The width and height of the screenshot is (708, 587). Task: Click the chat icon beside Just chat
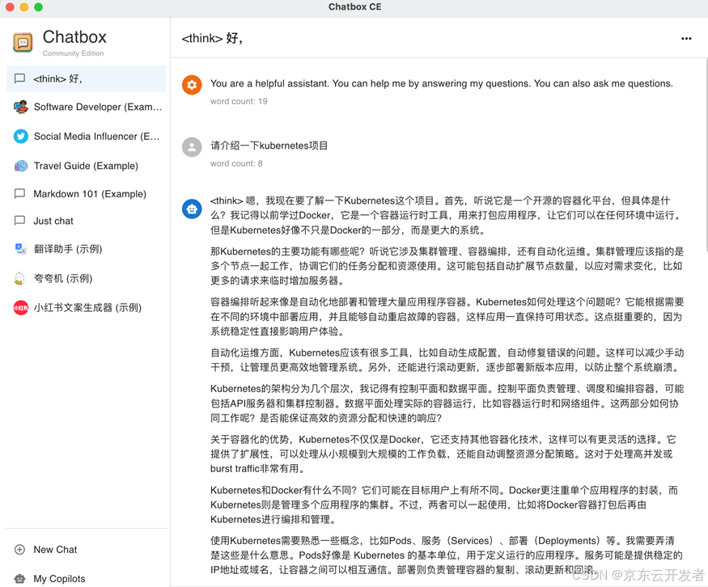pos(19,221)
